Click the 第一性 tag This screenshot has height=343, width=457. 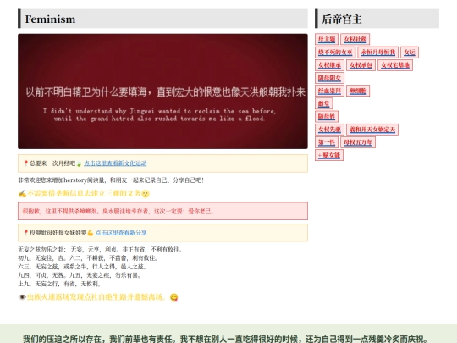327,142
